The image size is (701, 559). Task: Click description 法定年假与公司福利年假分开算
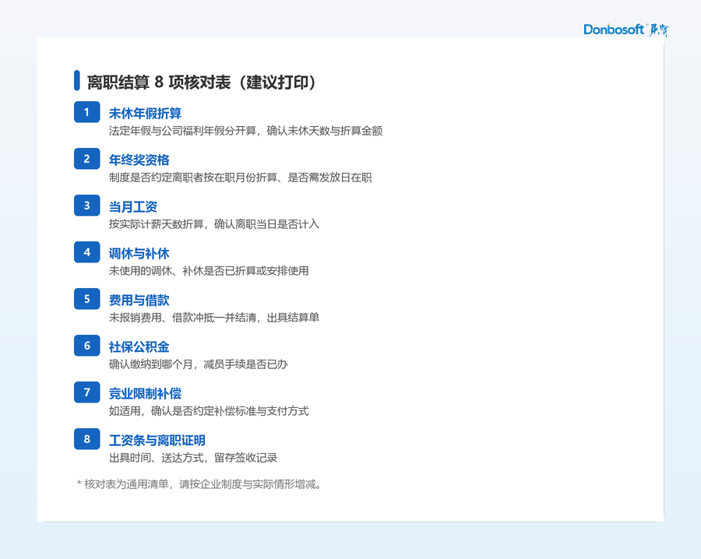(182, 131)
